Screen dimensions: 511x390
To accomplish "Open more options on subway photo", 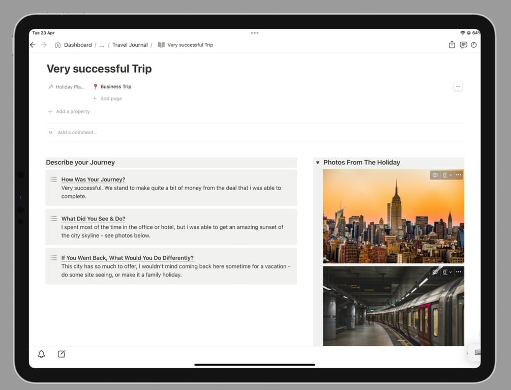I will (459, 272).
